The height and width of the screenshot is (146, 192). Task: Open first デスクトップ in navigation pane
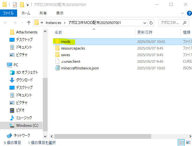point(24,40)
